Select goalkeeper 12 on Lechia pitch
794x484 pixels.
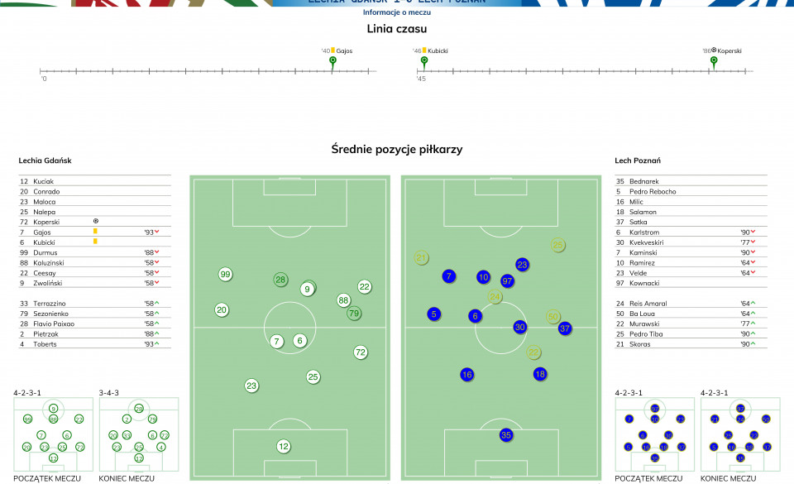[284, 446]
